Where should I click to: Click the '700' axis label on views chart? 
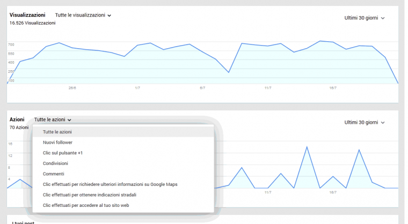[11, 44]
